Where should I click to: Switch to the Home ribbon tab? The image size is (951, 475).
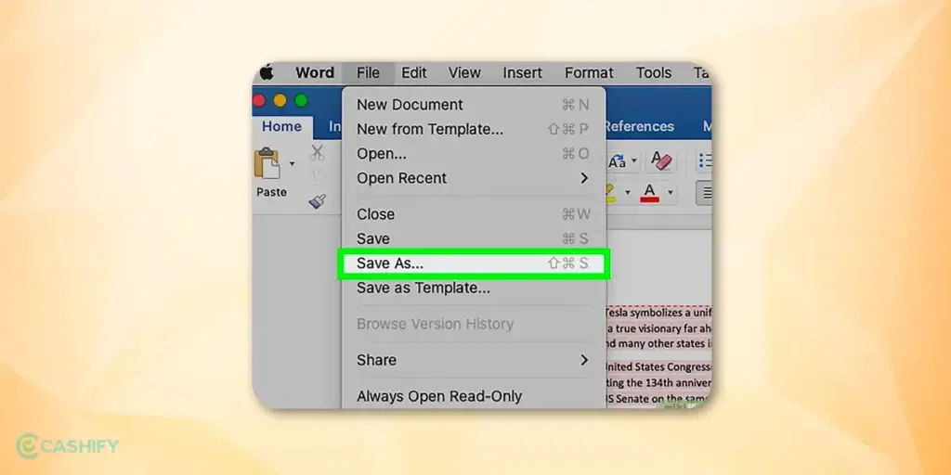point(281,126)
